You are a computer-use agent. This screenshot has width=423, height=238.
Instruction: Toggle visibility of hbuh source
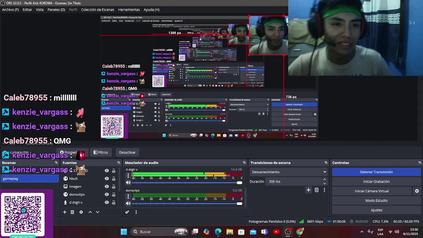(x=107, y=178)
